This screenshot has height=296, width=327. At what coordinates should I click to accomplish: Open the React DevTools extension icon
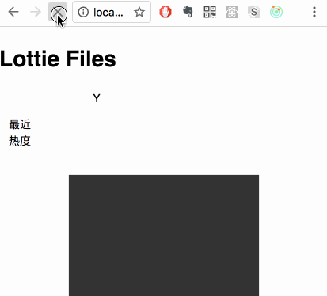pyautogui.click(x=232, y=12)
